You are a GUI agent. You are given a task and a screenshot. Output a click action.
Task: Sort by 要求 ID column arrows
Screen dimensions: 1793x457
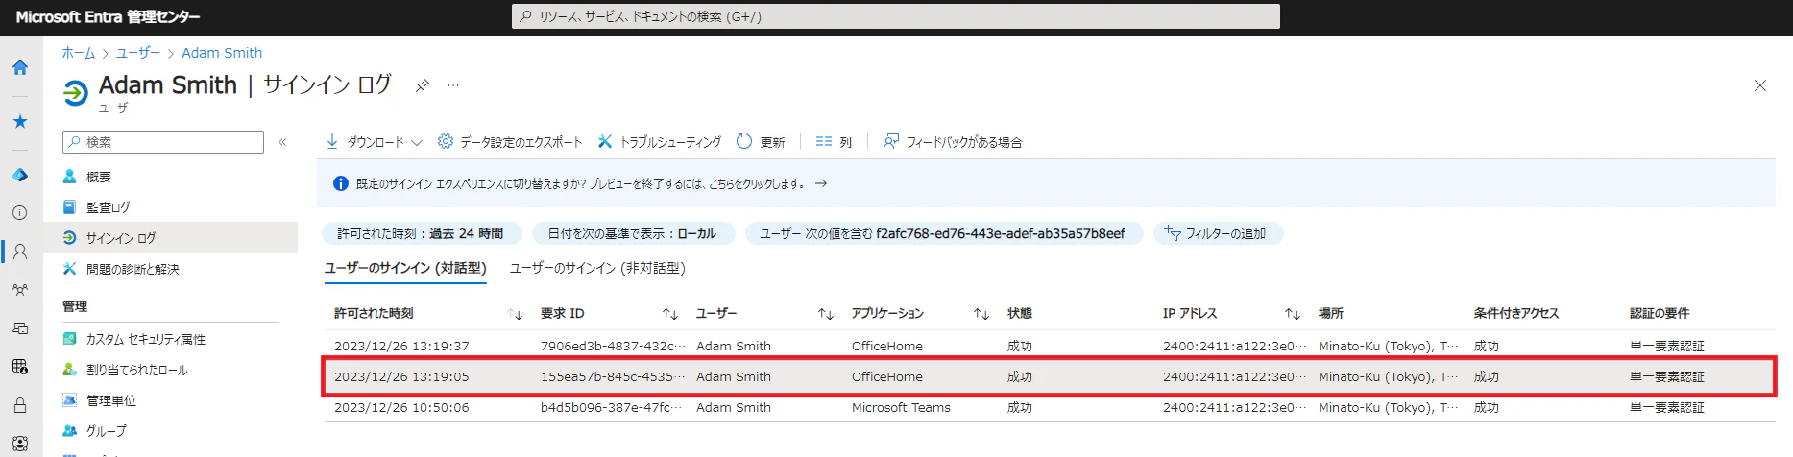(x=670, y=314)
